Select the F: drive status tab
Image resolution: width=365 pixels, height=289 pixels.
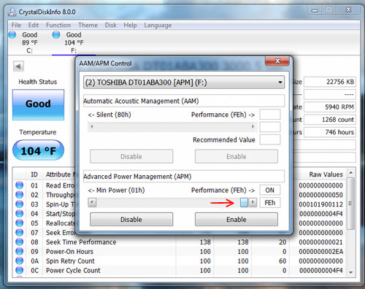(x=74, y=42)
